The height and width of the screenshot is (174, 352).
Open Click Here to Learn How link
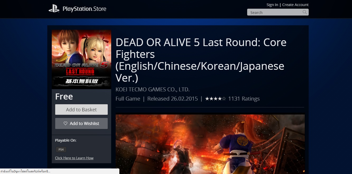pos(74,158)
